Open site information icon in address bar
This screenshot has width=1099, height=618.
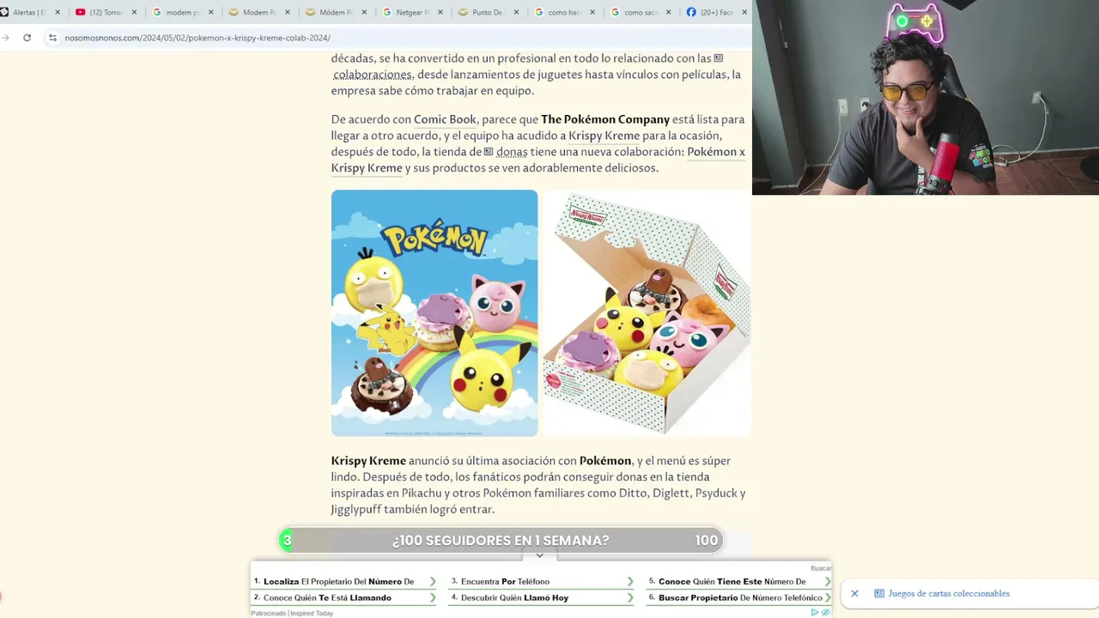coord(52,38)
